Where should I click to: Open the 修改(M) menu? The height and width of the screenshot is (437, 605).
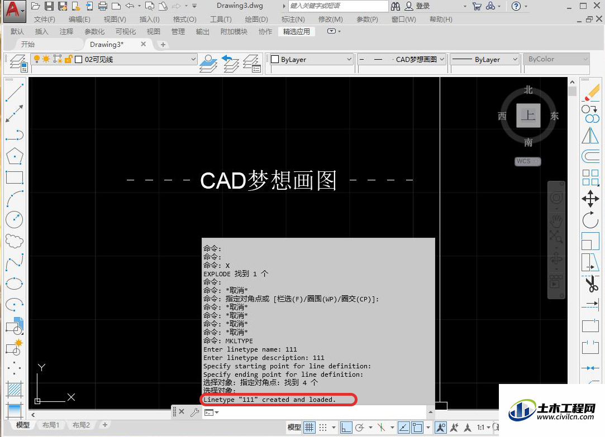click(330, 20)
